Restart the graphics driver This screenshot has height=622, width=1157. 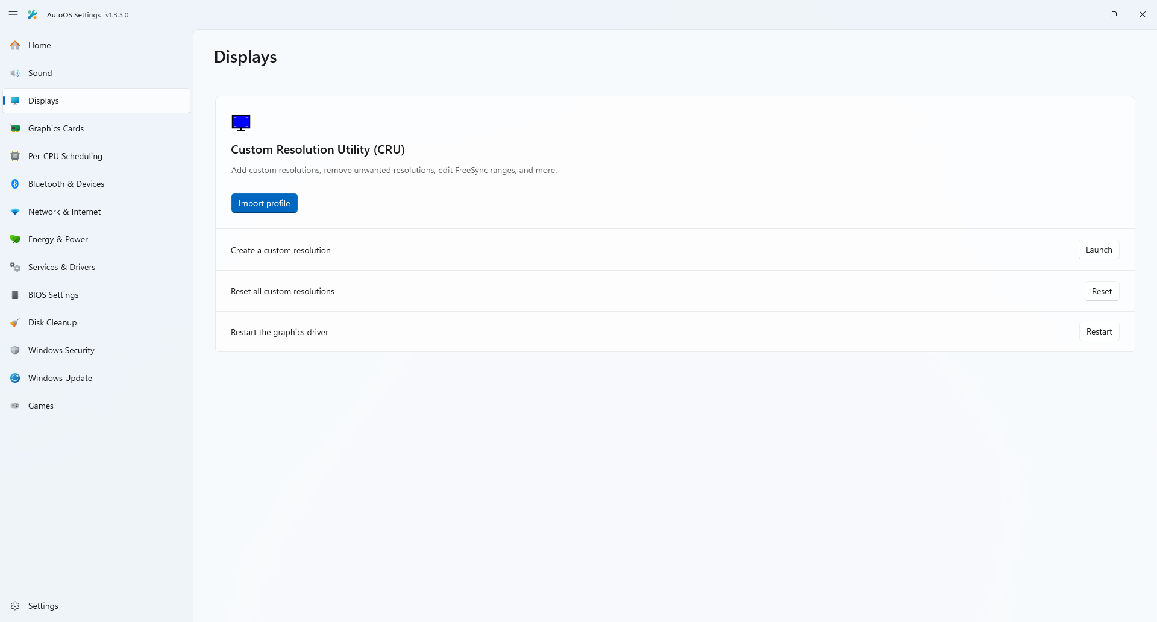[x=1099, y=331]
